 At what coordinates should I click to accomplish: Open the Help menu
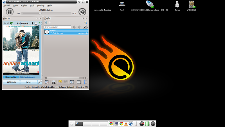49,6
